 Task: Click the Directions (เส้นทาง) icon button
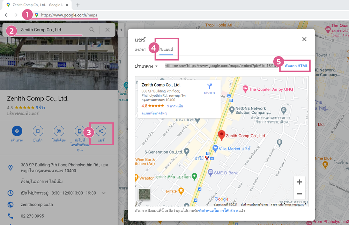point(17,131)
